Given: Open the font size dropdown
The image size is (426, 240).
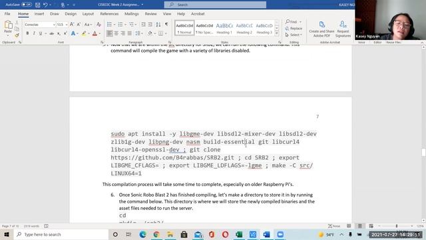Looking at the screenshot, I should coord(67,25).
